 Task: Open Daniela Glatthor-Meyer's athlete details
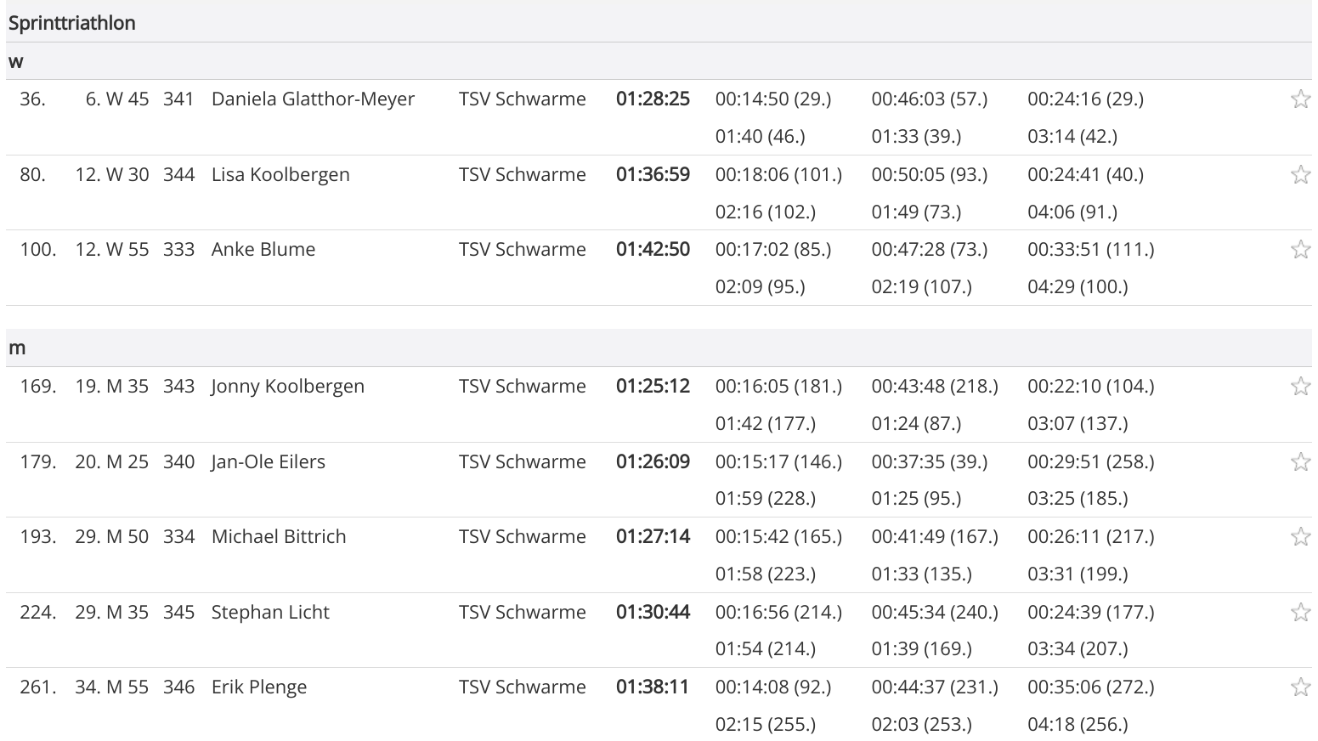pyautogui.click(x=313, y=99)
